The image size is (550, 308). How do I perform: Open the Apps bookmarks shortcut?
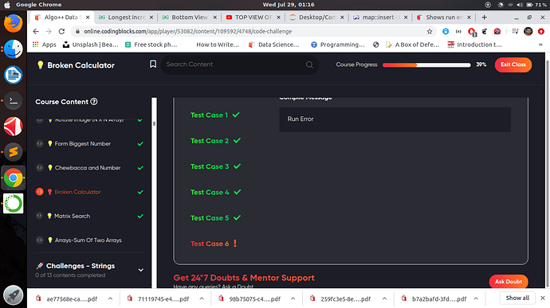click(44, 45)
